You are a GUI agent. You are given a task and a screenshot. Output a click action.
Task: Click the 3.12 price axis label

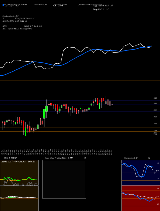coord(155,123)
